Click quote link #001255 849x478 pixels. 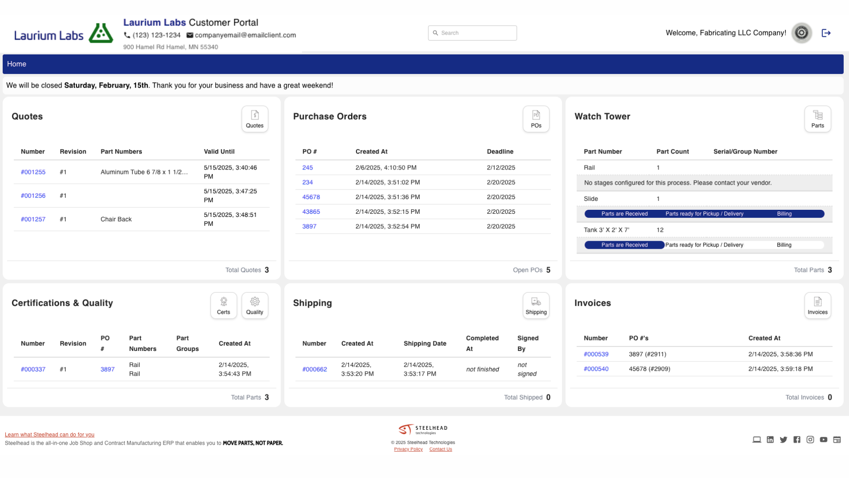click(x=33, y=172)
